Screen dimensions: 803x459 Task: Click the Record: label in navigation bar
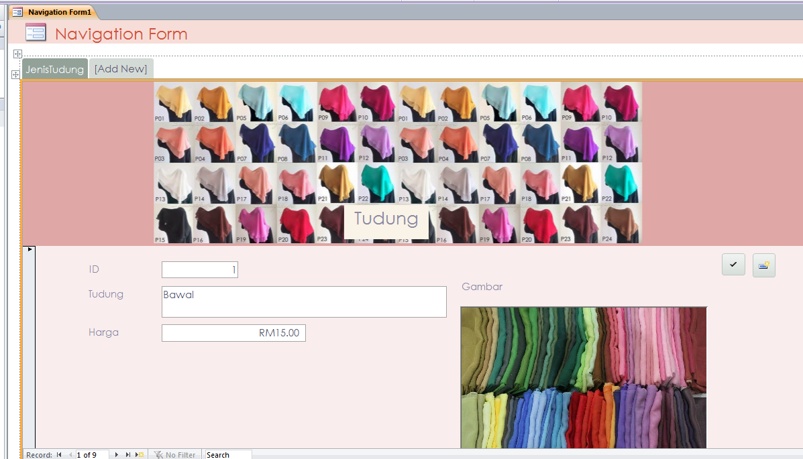click(x=39, y=454)
